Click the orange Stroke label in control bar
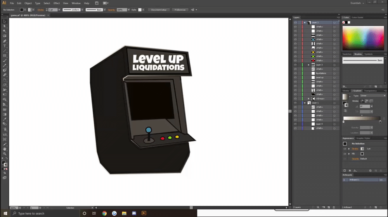388x217 pixels. 41,10
